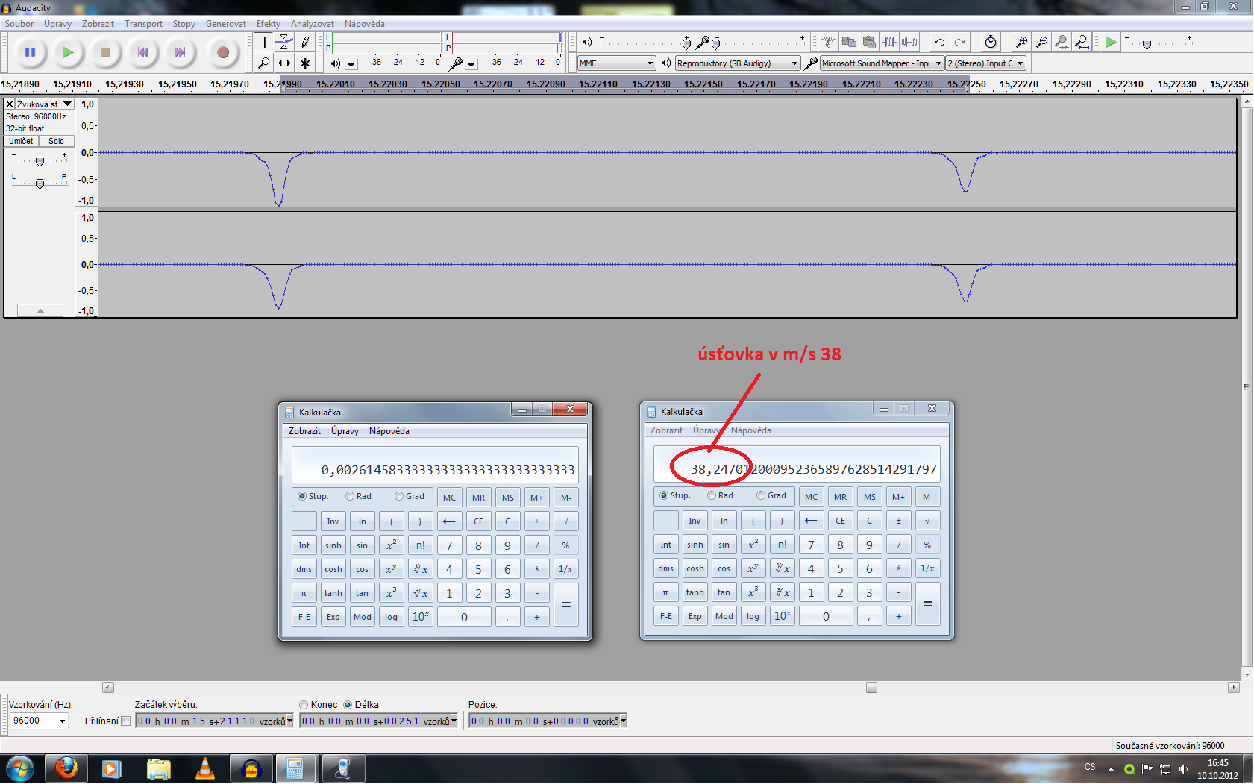
Task: Click the Record button in Audacity
Action: [x=222, y=52]
